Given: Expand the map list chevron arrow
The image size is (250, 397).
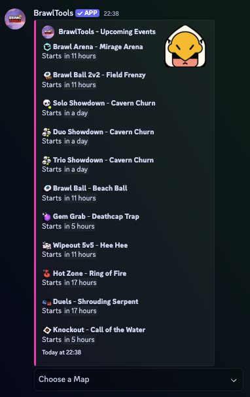Looking at the screenshot, I should pos(234,380).
